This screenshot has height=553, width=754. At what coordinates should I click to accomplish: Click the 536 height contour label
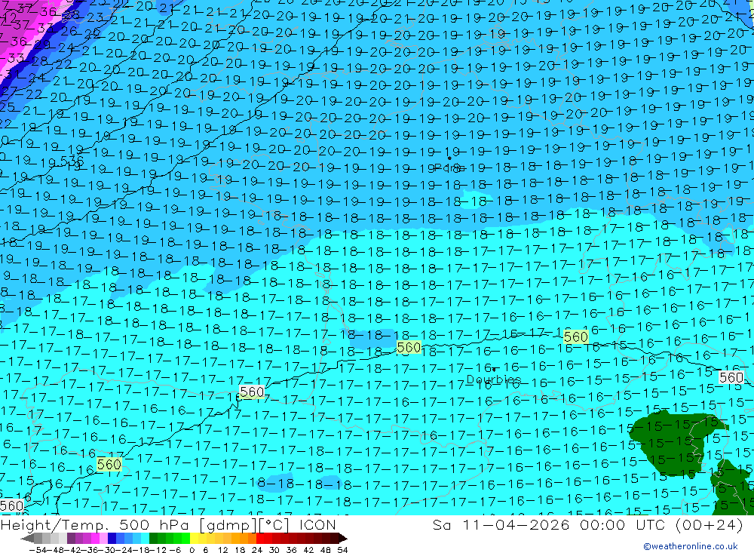72,161
